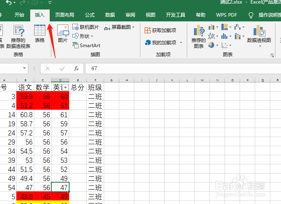Select the cell with value 58.7
Image resolution: width=281 pixels, height=204 pixels.
[25, 124]
